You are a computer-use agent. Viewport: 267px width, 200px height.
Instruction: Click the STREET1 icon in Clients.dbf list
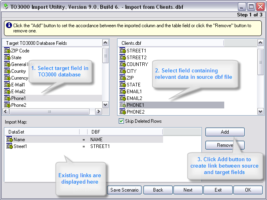tap(123, 50)
